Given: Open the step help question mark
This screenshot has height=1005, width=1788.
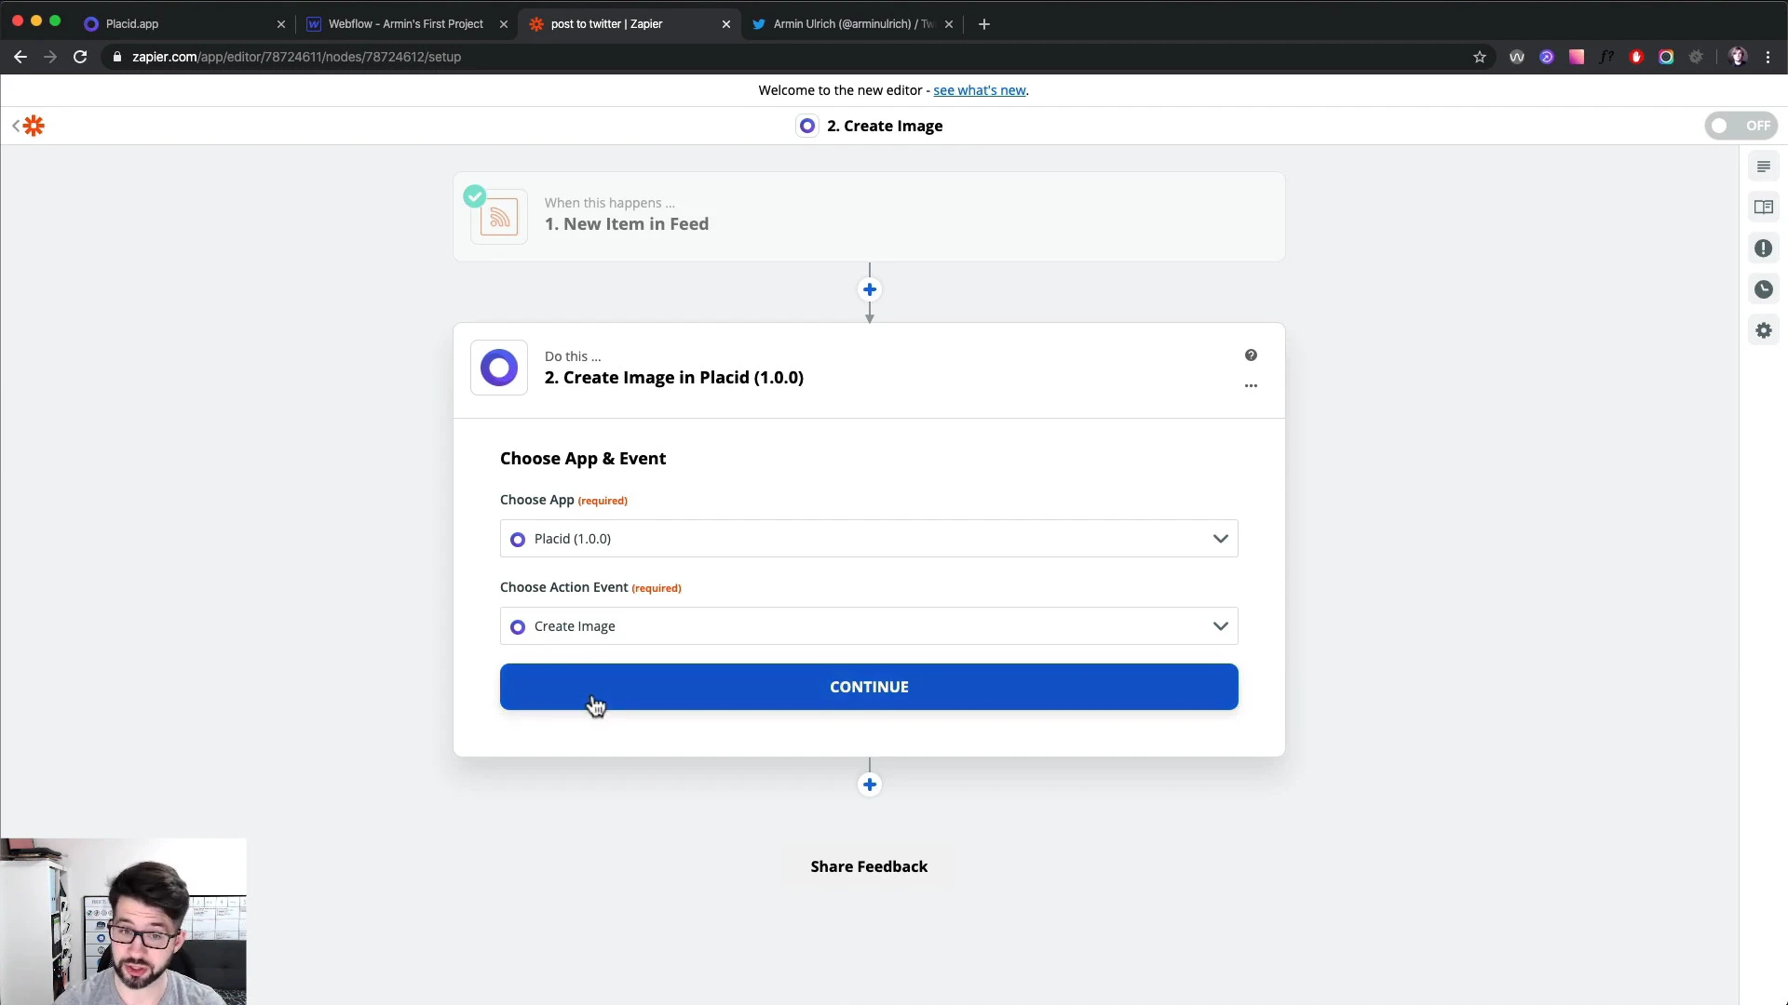Looking at the screenshot, I should (1251, 355).
